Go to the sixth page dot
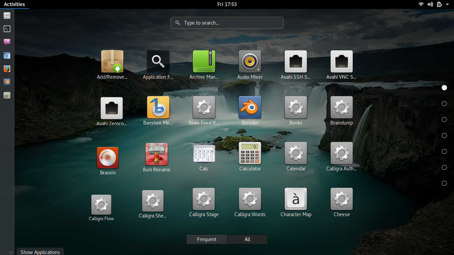Viewport: 454px width, 255px height. [444, 167]
